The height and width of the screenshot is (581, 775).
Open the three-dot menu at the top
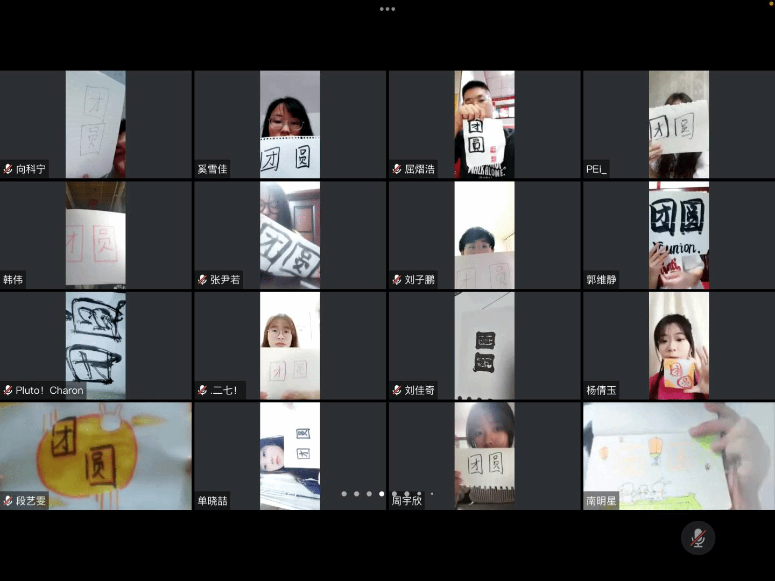(387, 9)
